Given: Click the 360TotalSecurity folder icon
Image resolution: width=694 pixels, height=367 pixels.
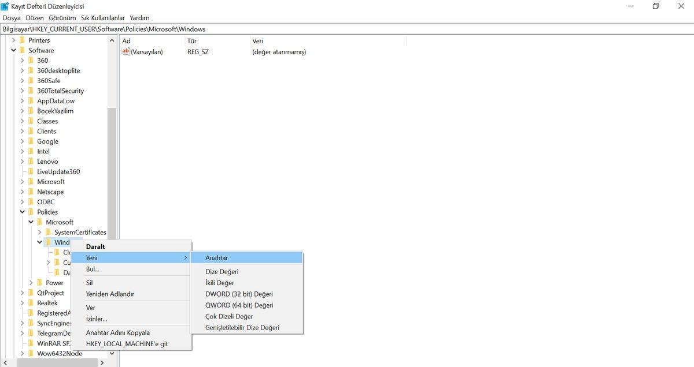Looking at the screenshot, I should tap(31, 91).
